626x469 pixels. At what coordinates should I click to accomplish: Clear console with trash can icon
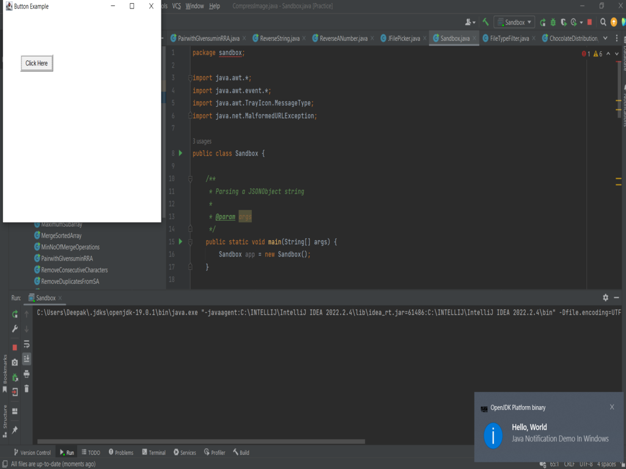tap(27, 388)
